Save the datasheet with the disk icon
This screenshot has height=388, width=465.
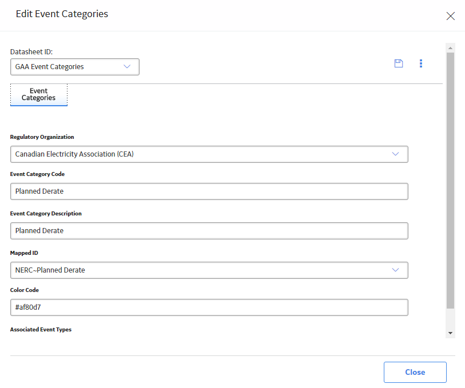pos(399,63)
